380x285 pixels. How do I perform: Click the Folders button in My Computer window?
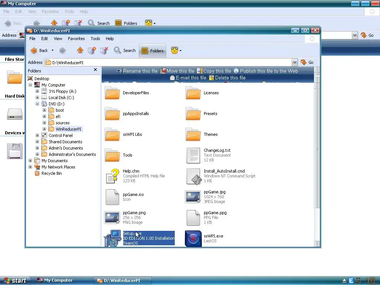(126, 23)
